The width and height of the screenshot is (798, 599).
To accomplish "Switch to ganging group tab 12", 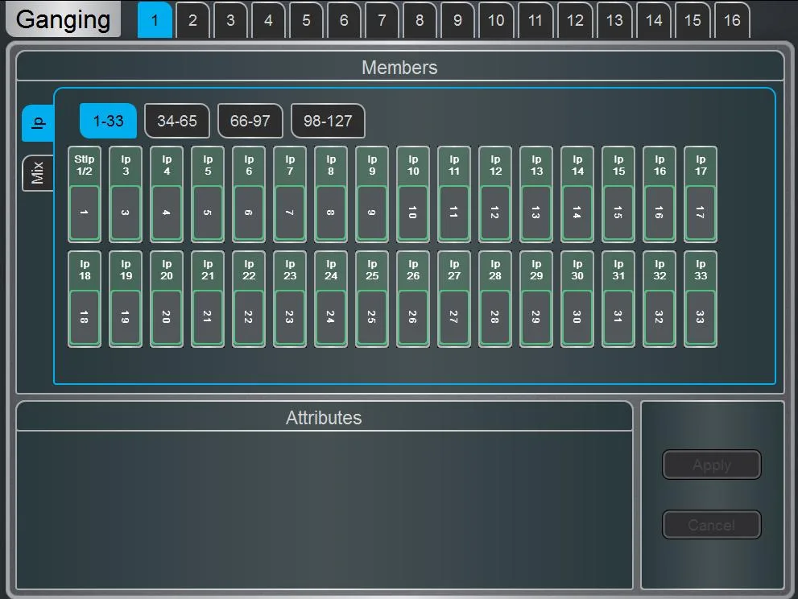I will tap(575, 20).
